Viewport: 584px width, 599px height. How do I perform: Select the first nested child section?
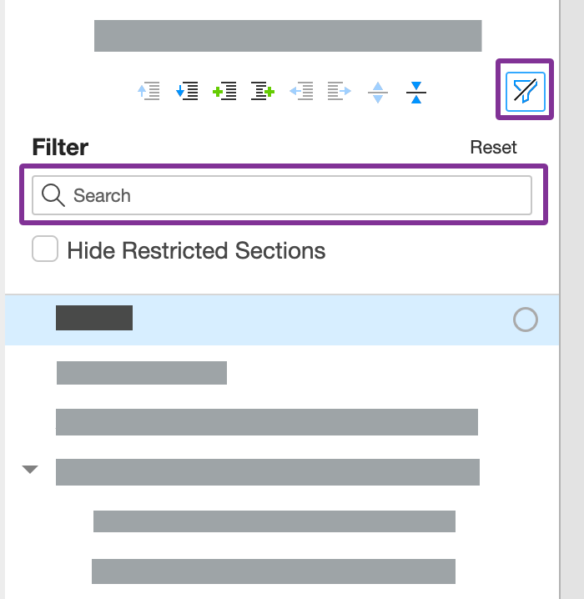coord(274,521)
